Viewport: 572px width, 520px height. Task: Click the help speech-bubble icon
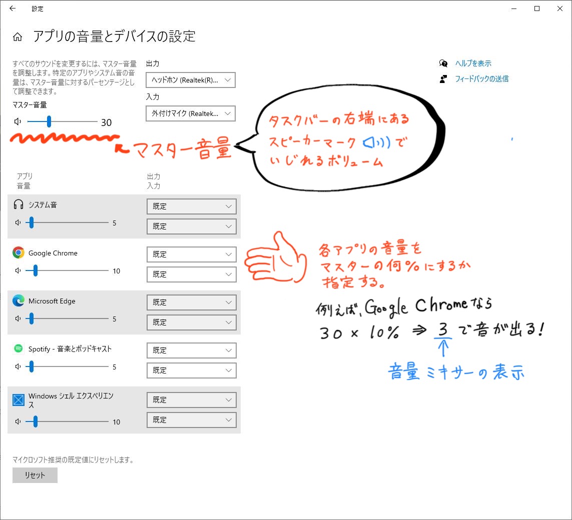click(x=443, y=63)
